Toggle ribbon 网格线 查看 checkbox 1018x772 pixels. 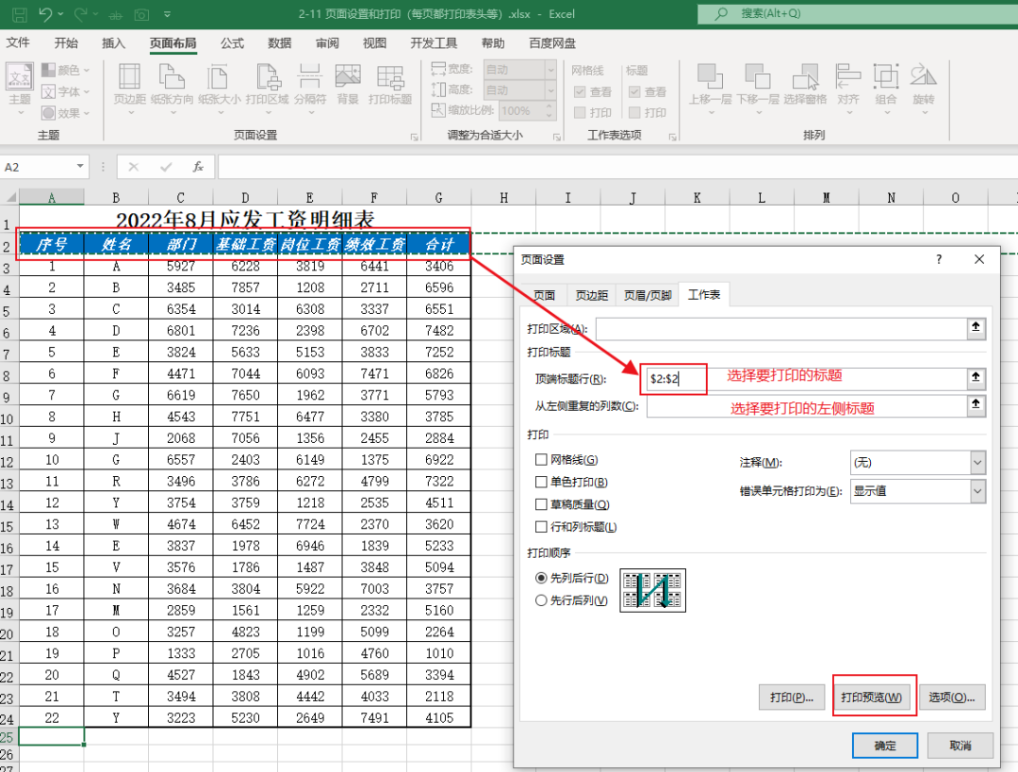click(x=581, y=92)
